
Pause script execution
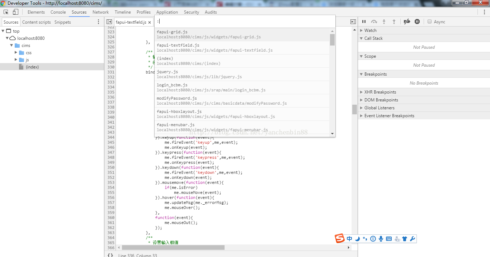point(364,22)
